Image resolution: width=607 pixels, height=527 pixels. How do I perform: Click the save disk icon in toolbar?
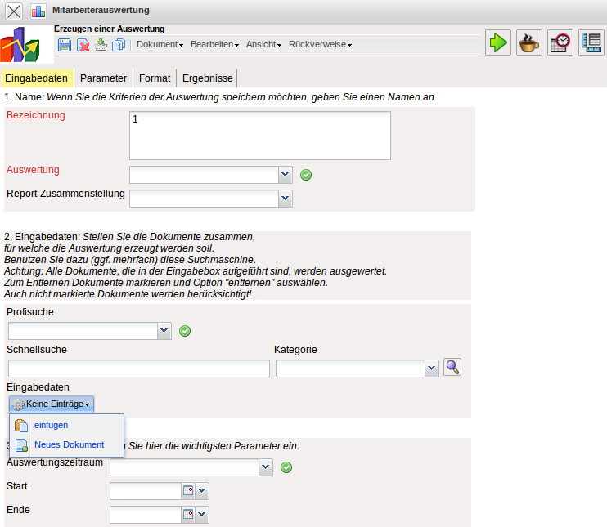tap(65, 45)
